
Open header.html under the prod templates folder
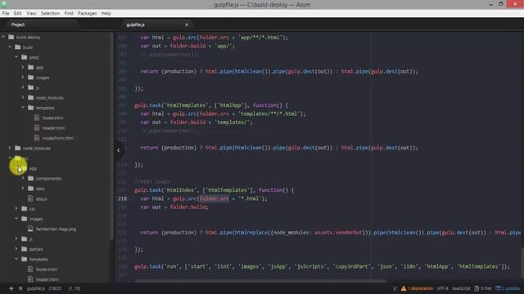click(54, 128)
